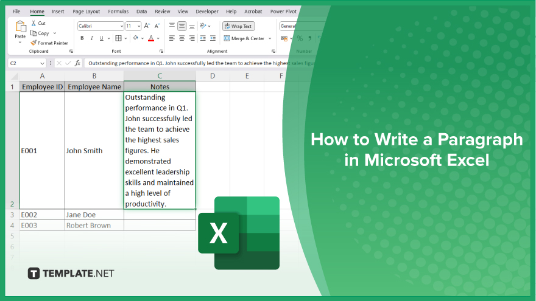This screenshot has width=536, height=301.
Task: Switch to Review tab
Action: pos(163,12)
